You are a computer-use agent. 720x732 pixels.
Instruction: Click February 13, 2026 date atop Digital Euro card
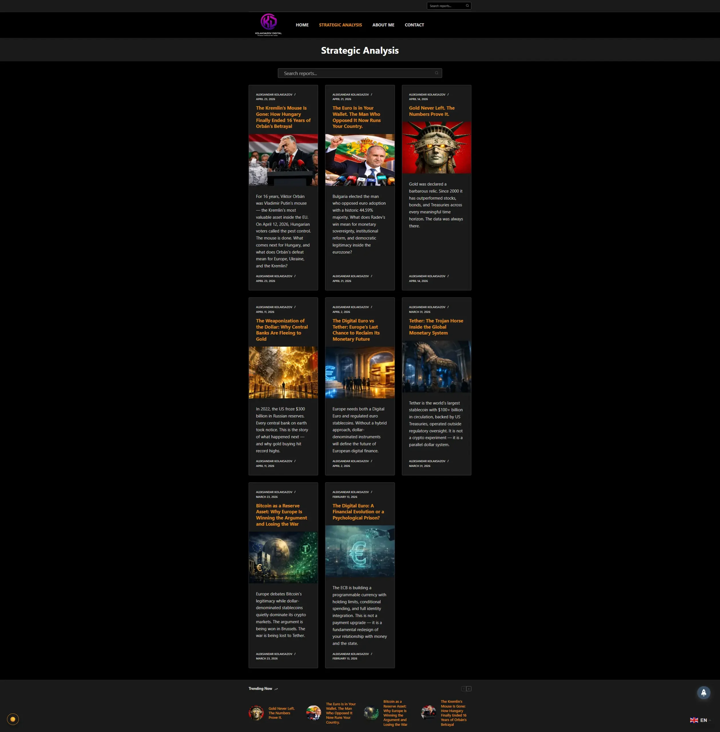(x=344, y=497)
